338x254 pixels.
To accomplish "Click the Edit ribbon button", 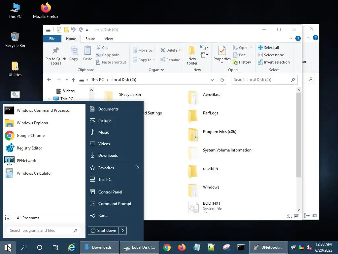I will (239, 55).
